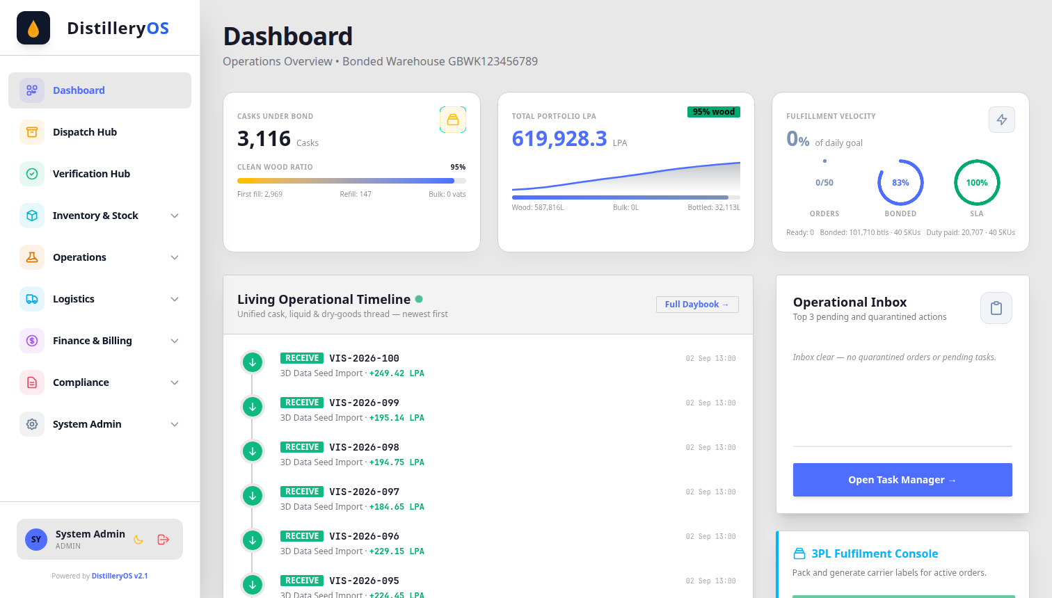Click the SY user avatar
The image size is (1052, 598).
36,540
